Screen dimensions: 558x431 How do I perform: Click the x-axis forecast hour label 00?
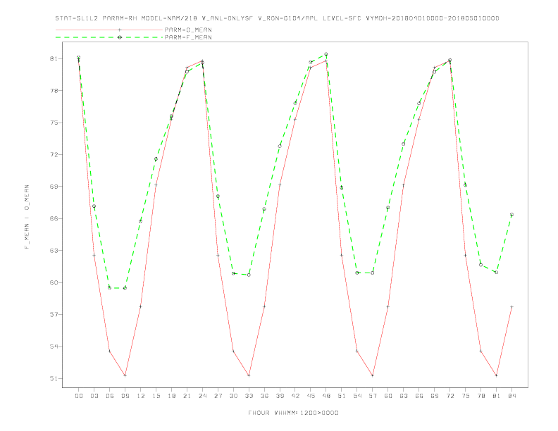point(79,396)
